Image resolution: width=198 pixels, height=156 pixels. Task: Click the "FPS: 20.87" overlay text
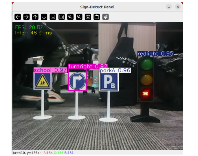tap(29, 27)
